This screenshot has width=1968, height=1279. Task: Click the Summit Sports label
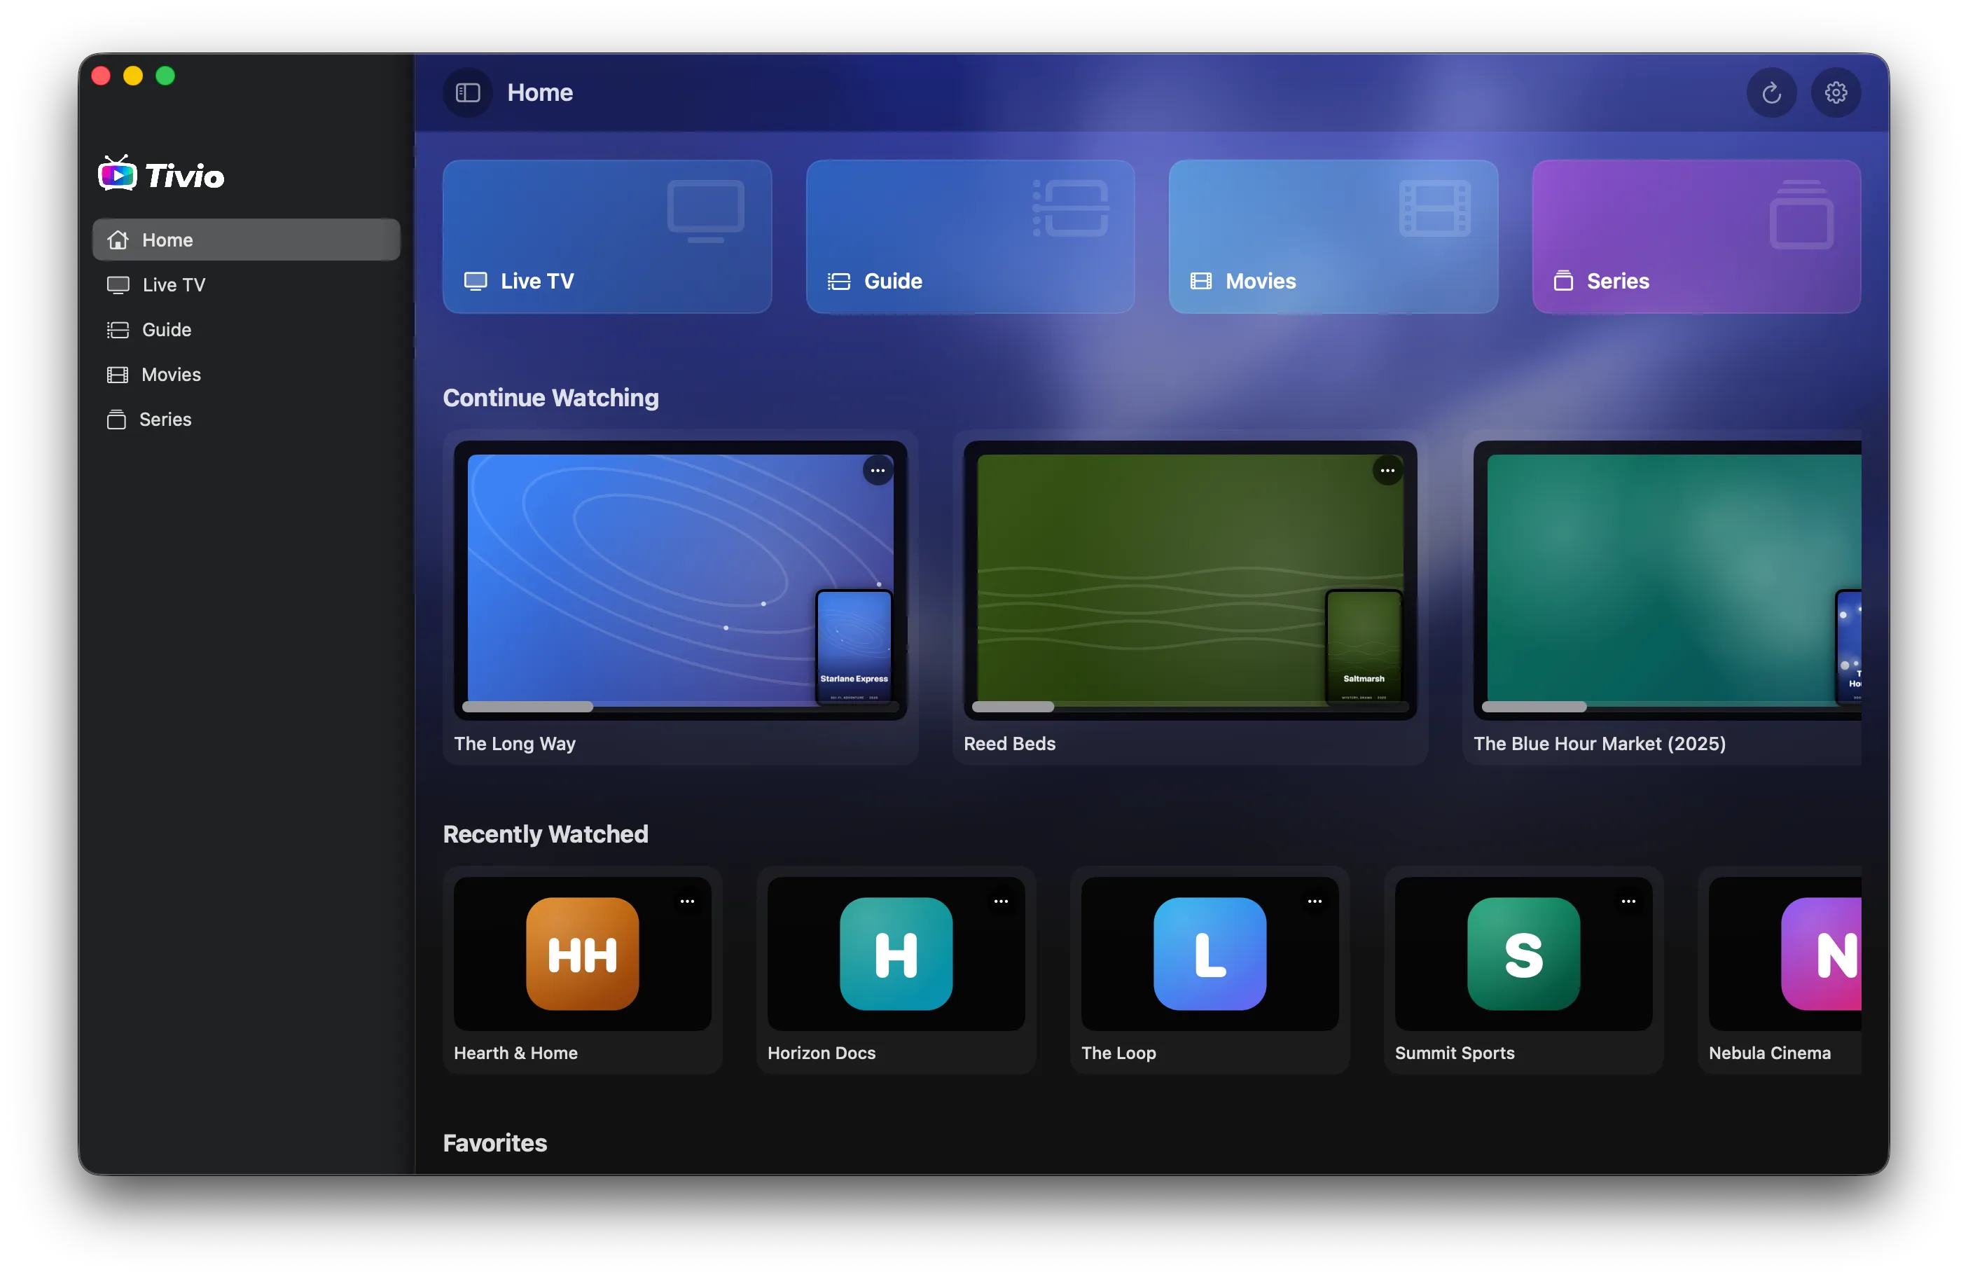click(1455, 1053)
